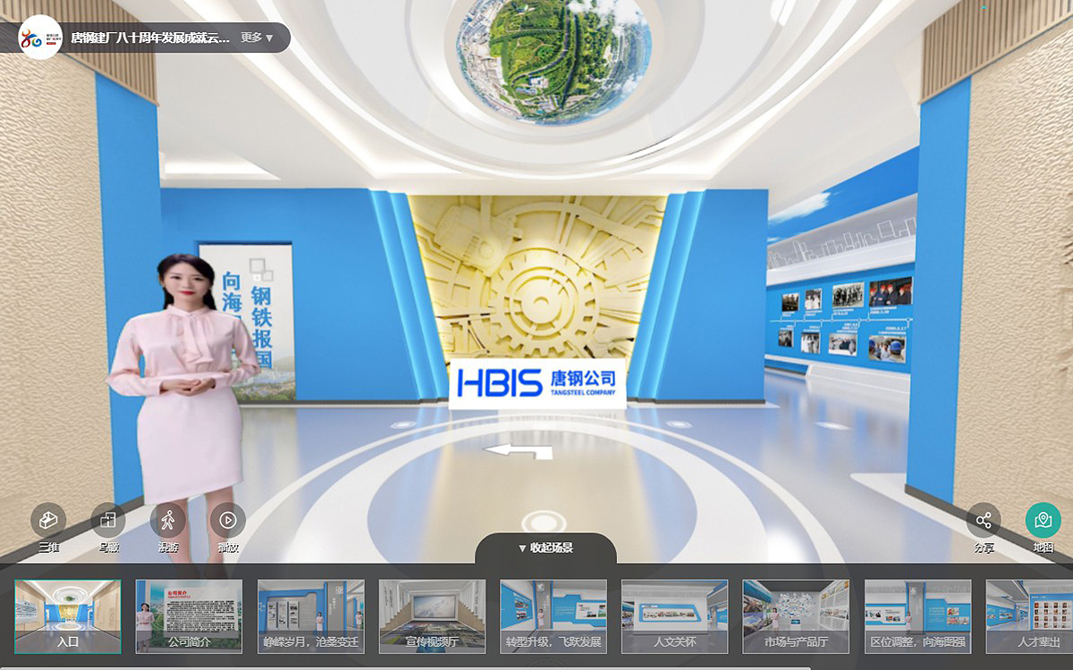
Task: Collapse the scene list via 收起场景
Action: 545,548
